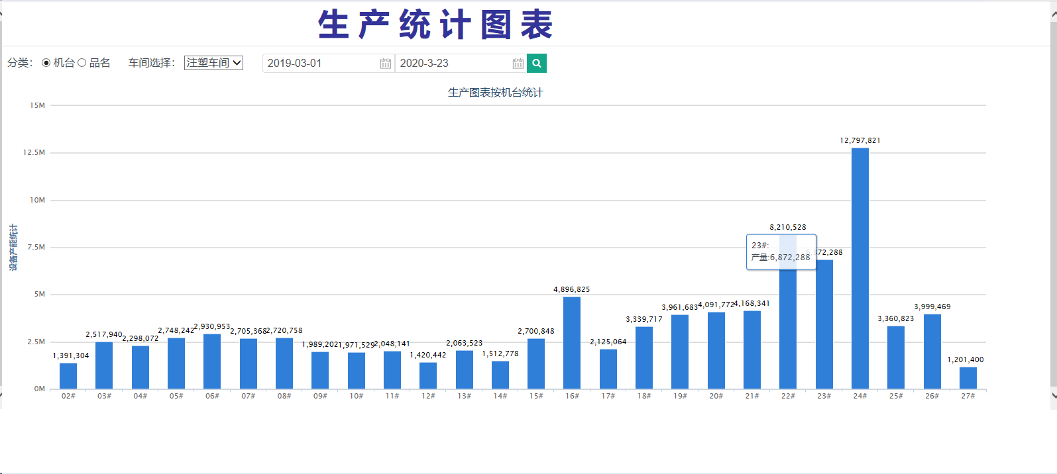This screenshot has width=1057, height=474.
Task: Click the 1,420,442 data label
Action: click(428, 355)
